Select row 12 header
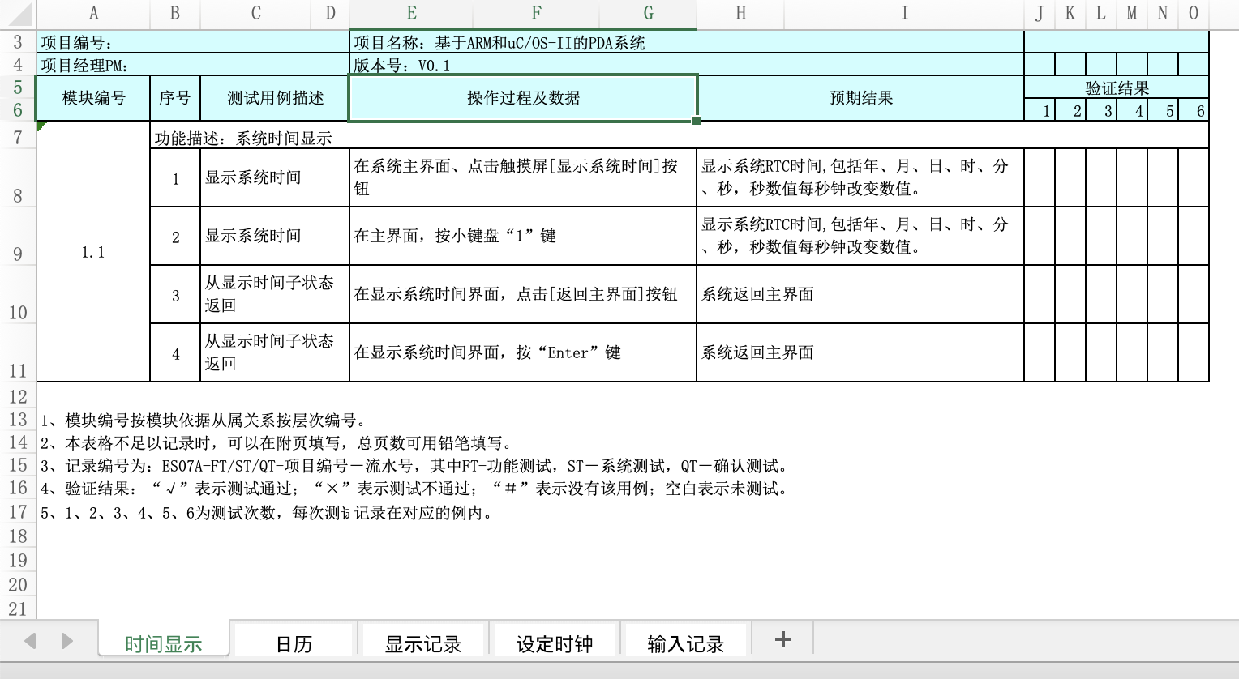This screenshot has width=1239, height=679. pos(18,397)
